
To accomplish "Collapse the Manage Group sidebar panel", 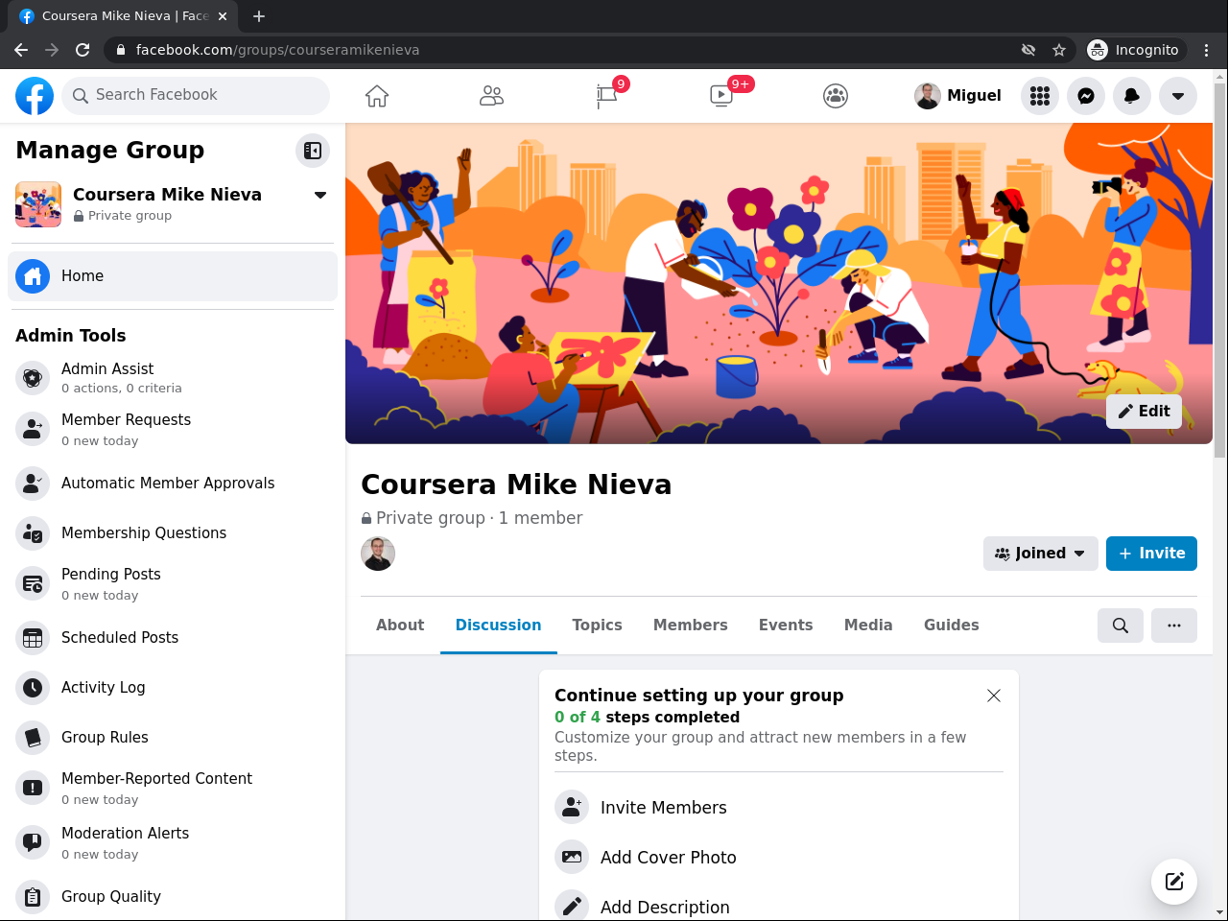I will (313, 150).
